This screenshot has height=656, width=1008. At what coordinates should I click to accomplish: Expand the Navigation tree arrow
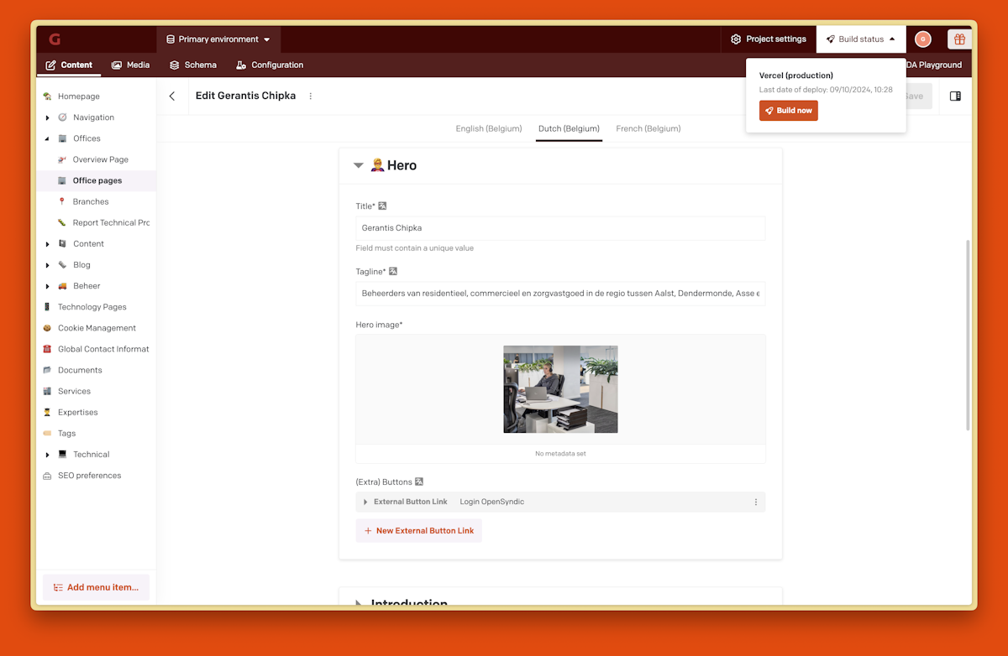(x=47, y=117)
